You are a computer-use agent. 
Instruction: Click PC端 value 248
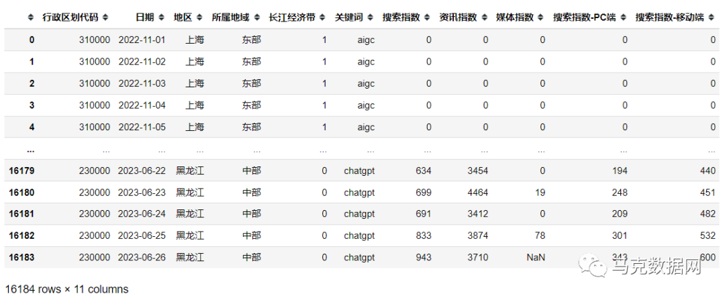[620, 193]
